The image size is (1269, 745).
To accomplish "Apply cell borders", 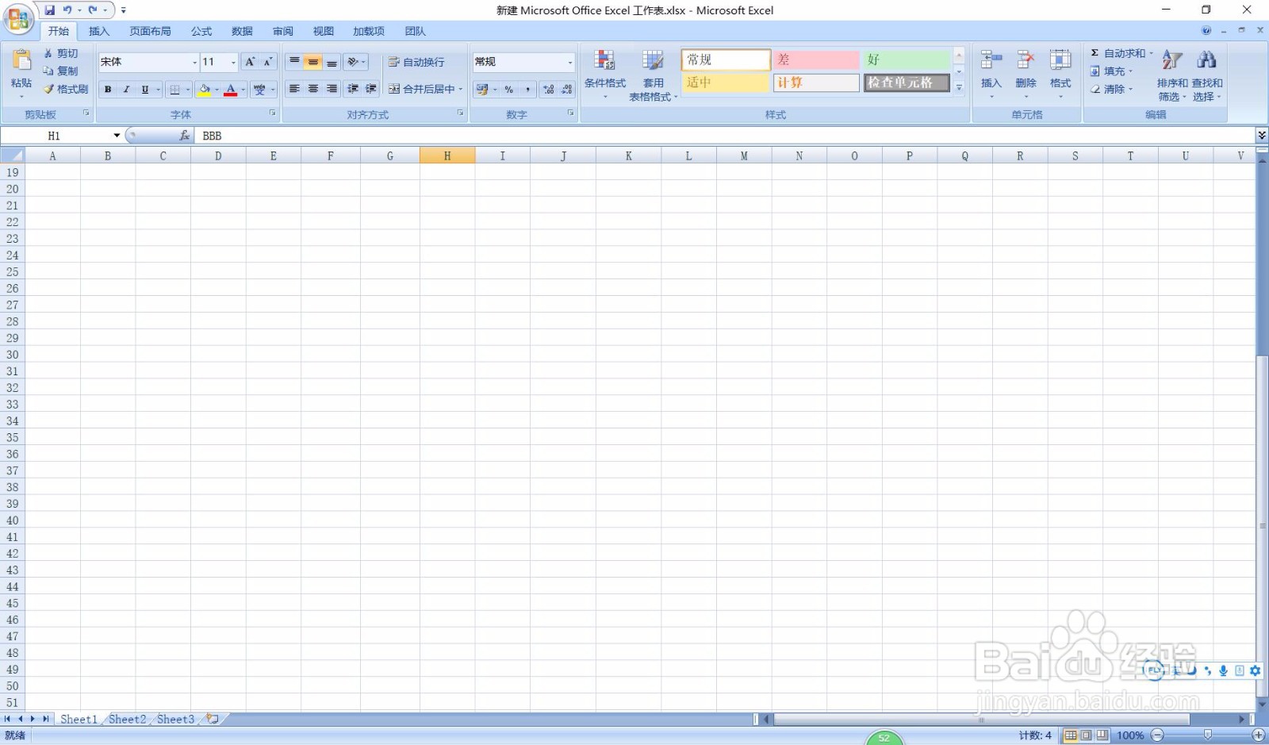I will (175, 90).
